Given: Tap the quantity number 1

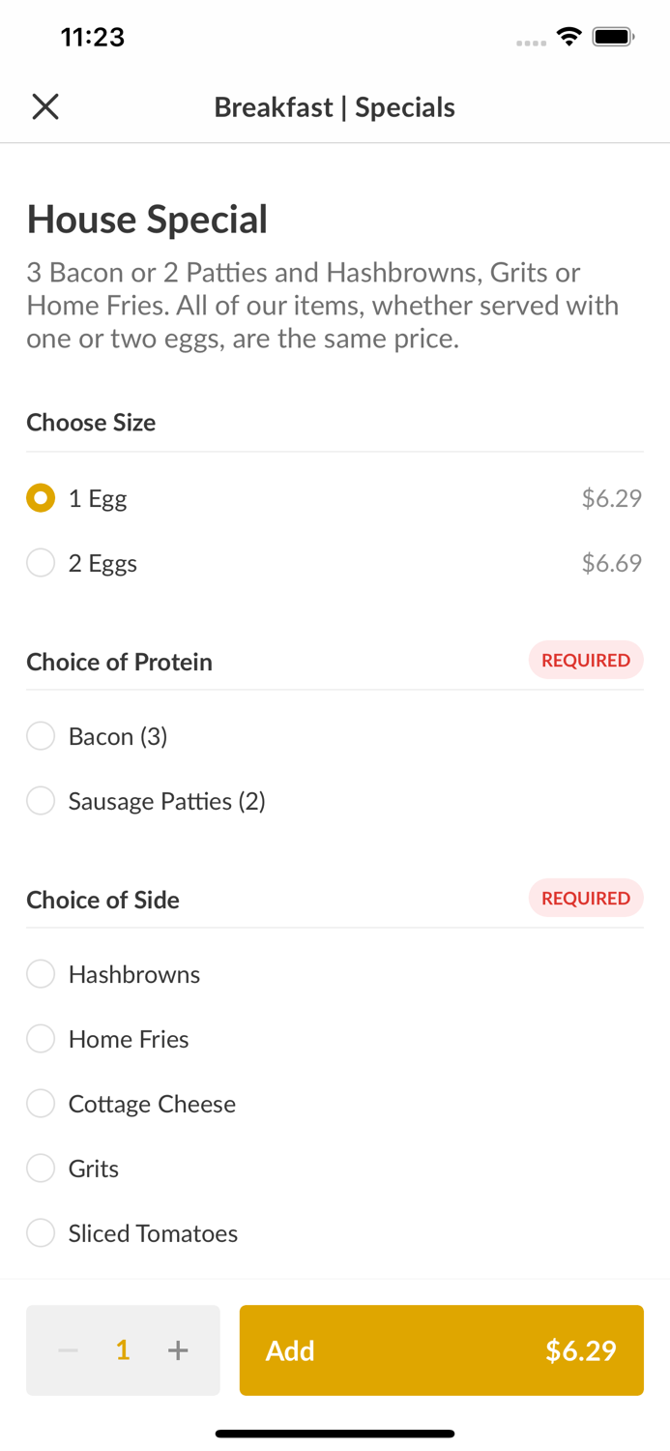Looking at the screenshot, I should [x=123, y=1350].
